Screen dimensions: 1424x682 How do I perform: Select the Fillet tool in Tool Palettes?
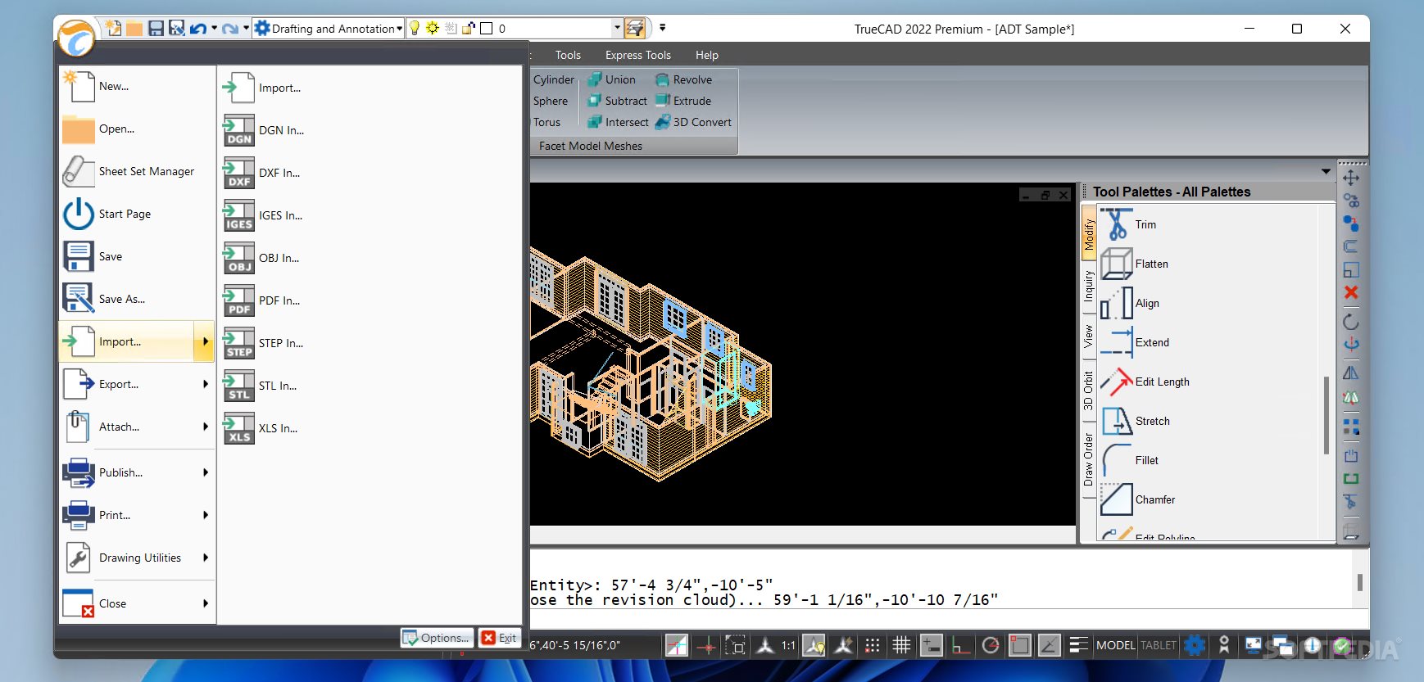[x=1130, y=460]
